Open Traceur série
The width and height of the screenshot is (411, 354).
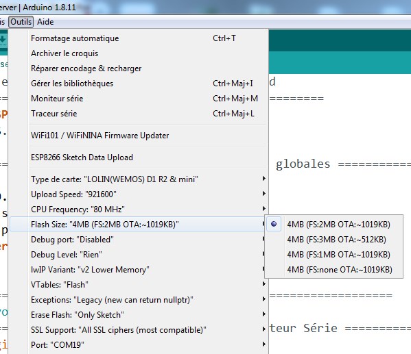tap(138, 114)
